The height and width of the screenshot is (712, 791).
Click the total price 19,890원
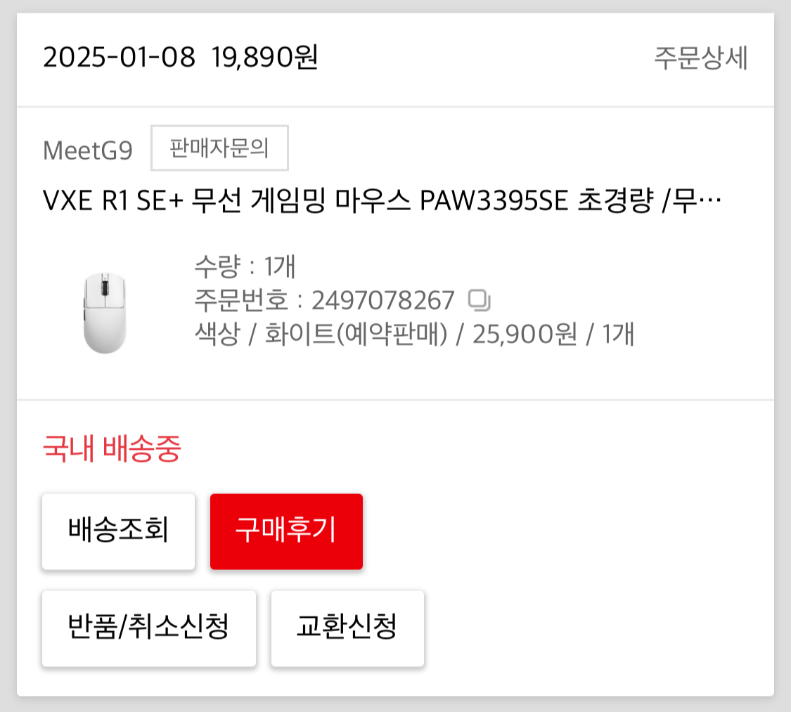[x=265, y=57]
